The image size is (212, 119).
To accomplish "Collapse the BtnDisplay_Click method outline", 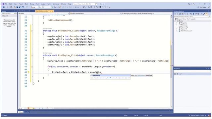I will (x=32, y=55).
